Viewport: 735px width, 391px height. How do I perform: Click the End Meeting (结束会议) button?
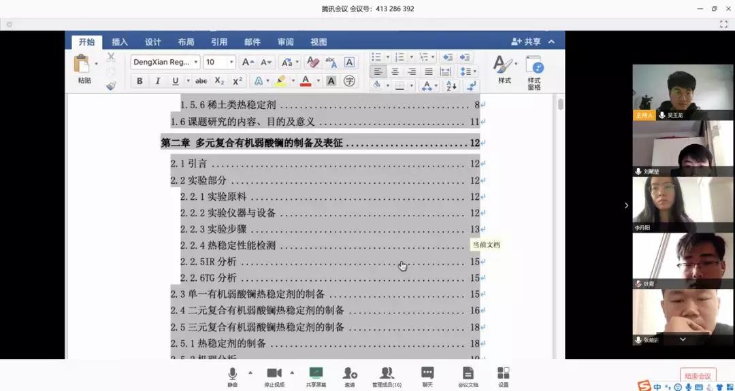(698, 376)
